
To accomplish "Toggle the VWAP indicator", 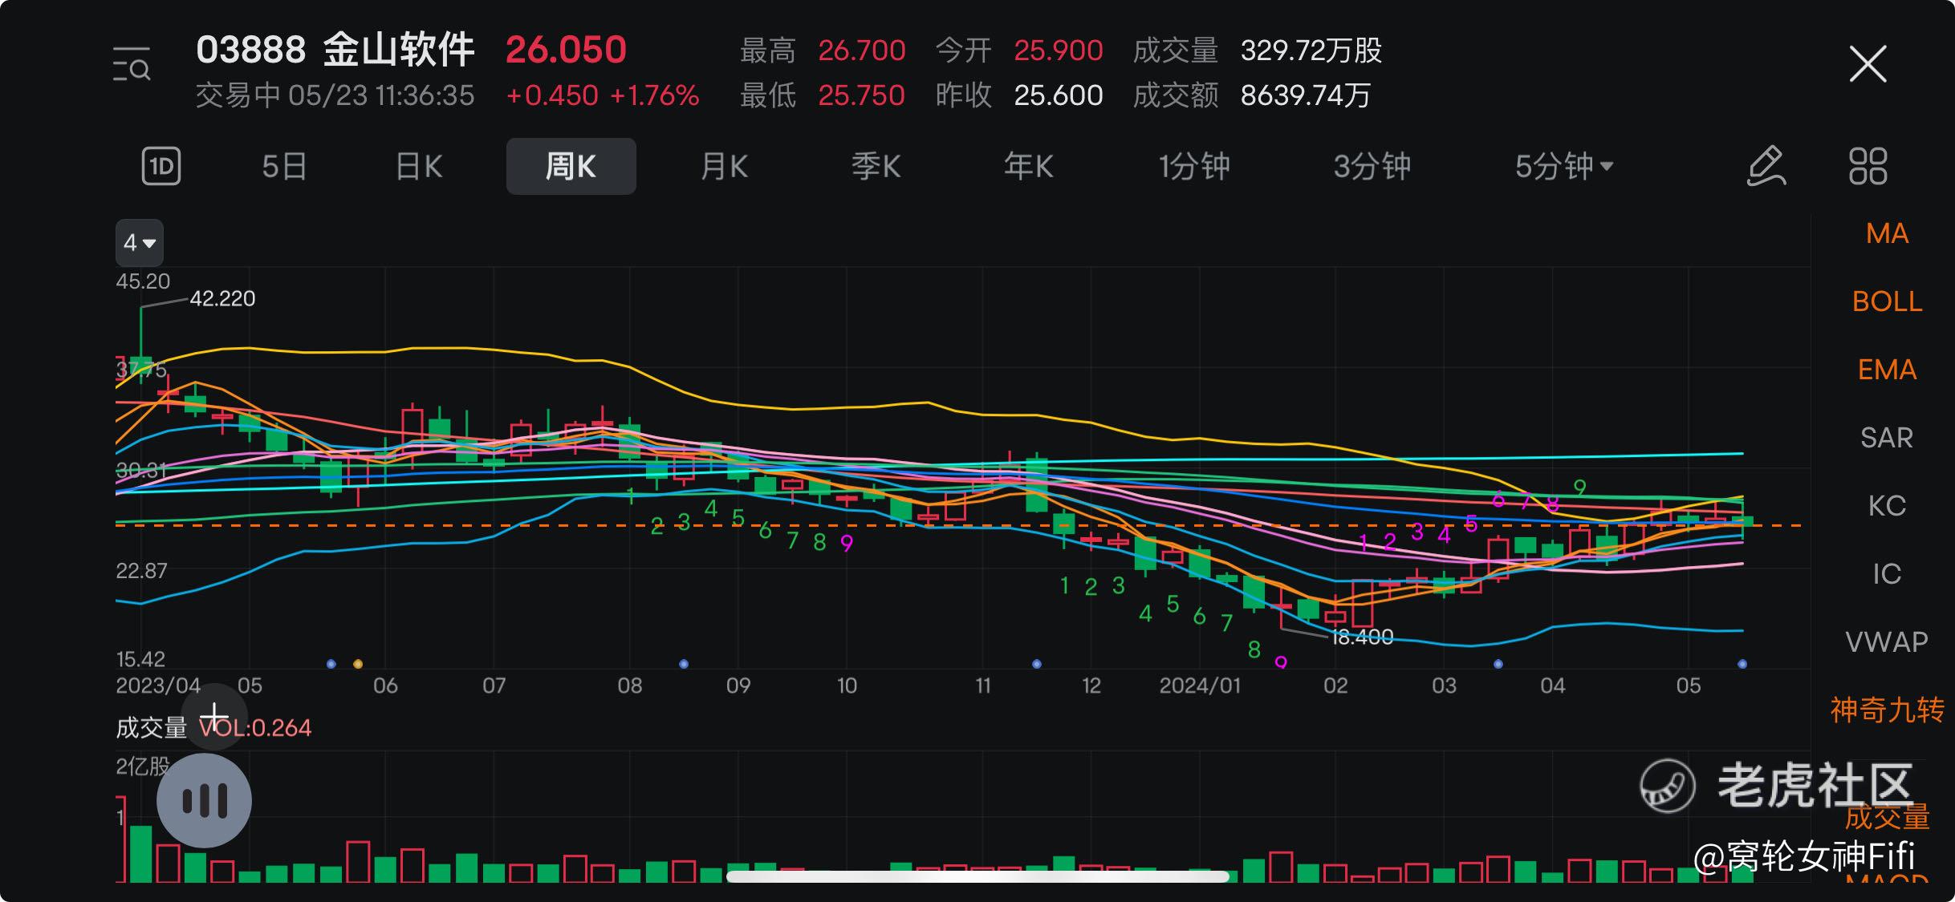I will 1887,642.
